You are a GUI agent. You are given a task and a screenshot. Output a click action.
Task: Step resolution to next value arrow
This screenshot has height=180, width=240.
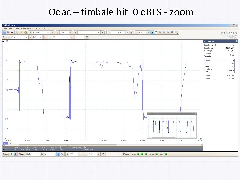coord(102,32)
